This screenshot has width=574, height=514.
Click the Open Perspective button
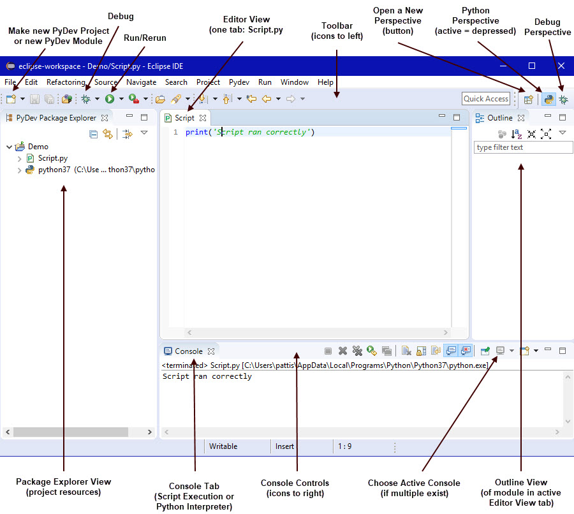point(528,99)
